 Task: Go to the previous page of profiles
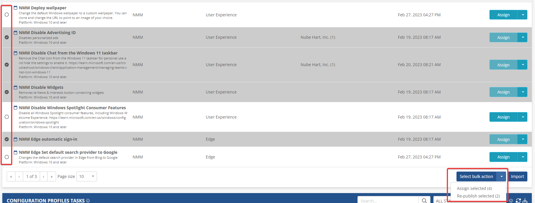point(19,176)
